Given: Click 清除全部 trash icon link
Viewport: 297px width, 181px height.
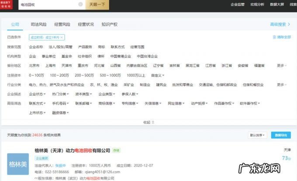Looking at the screenshot, I should (x=282, y=37).
